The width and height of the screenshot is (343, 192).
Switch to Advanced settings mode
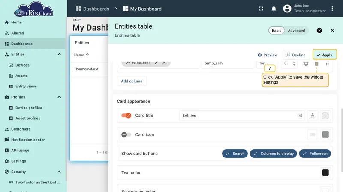point(296,30)
